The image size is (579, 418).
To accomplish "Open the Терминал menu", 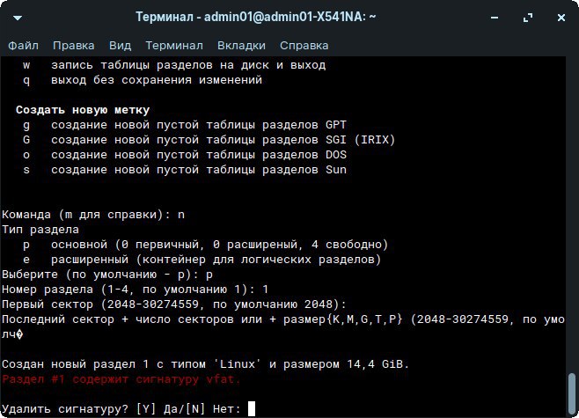I will [x=174, y=46].
